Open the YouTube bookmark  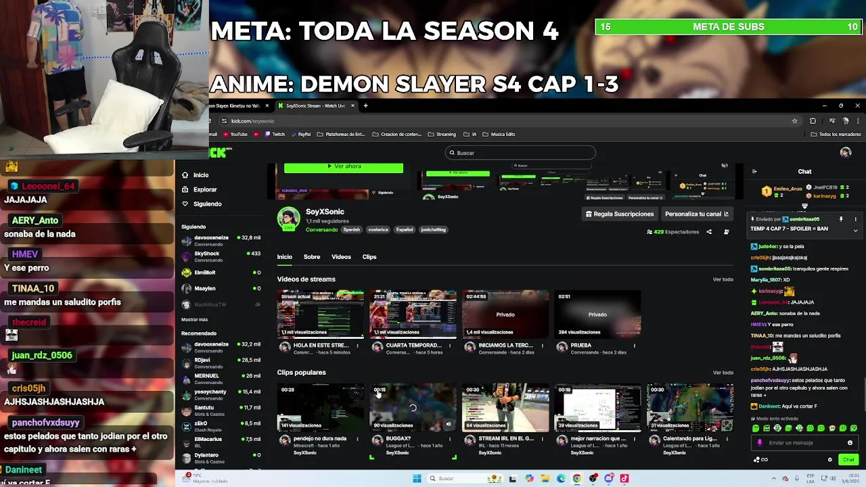point(234,134)
